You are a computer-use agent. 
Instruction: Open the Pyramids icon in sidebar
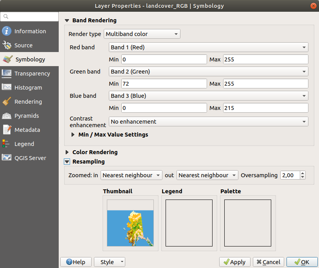(x=7, y=116)
